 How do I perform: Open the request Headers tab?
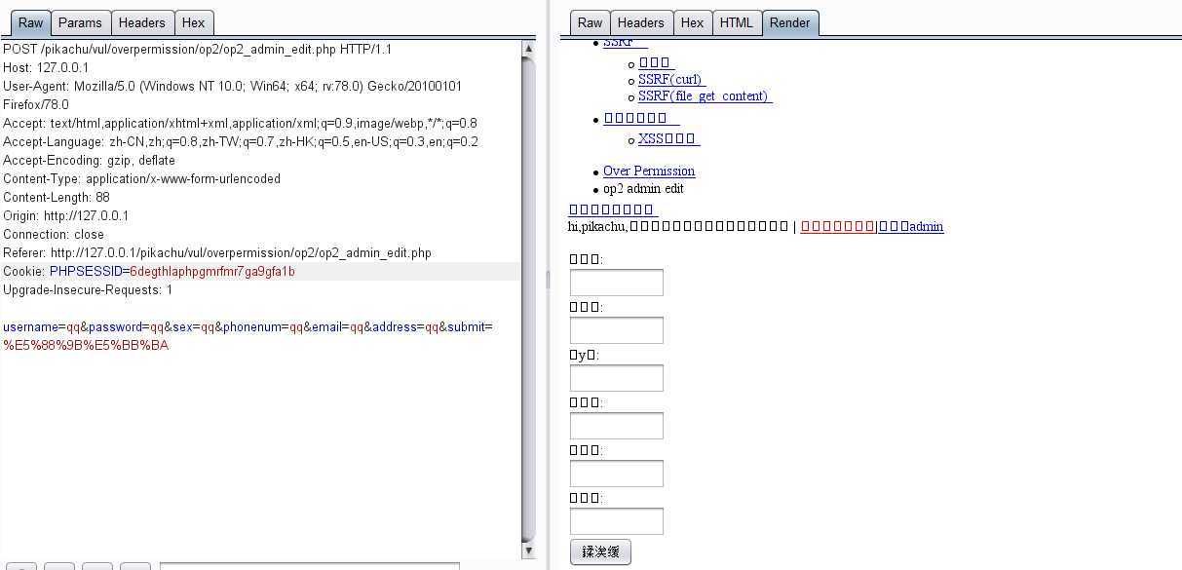[x=142, y=22]
